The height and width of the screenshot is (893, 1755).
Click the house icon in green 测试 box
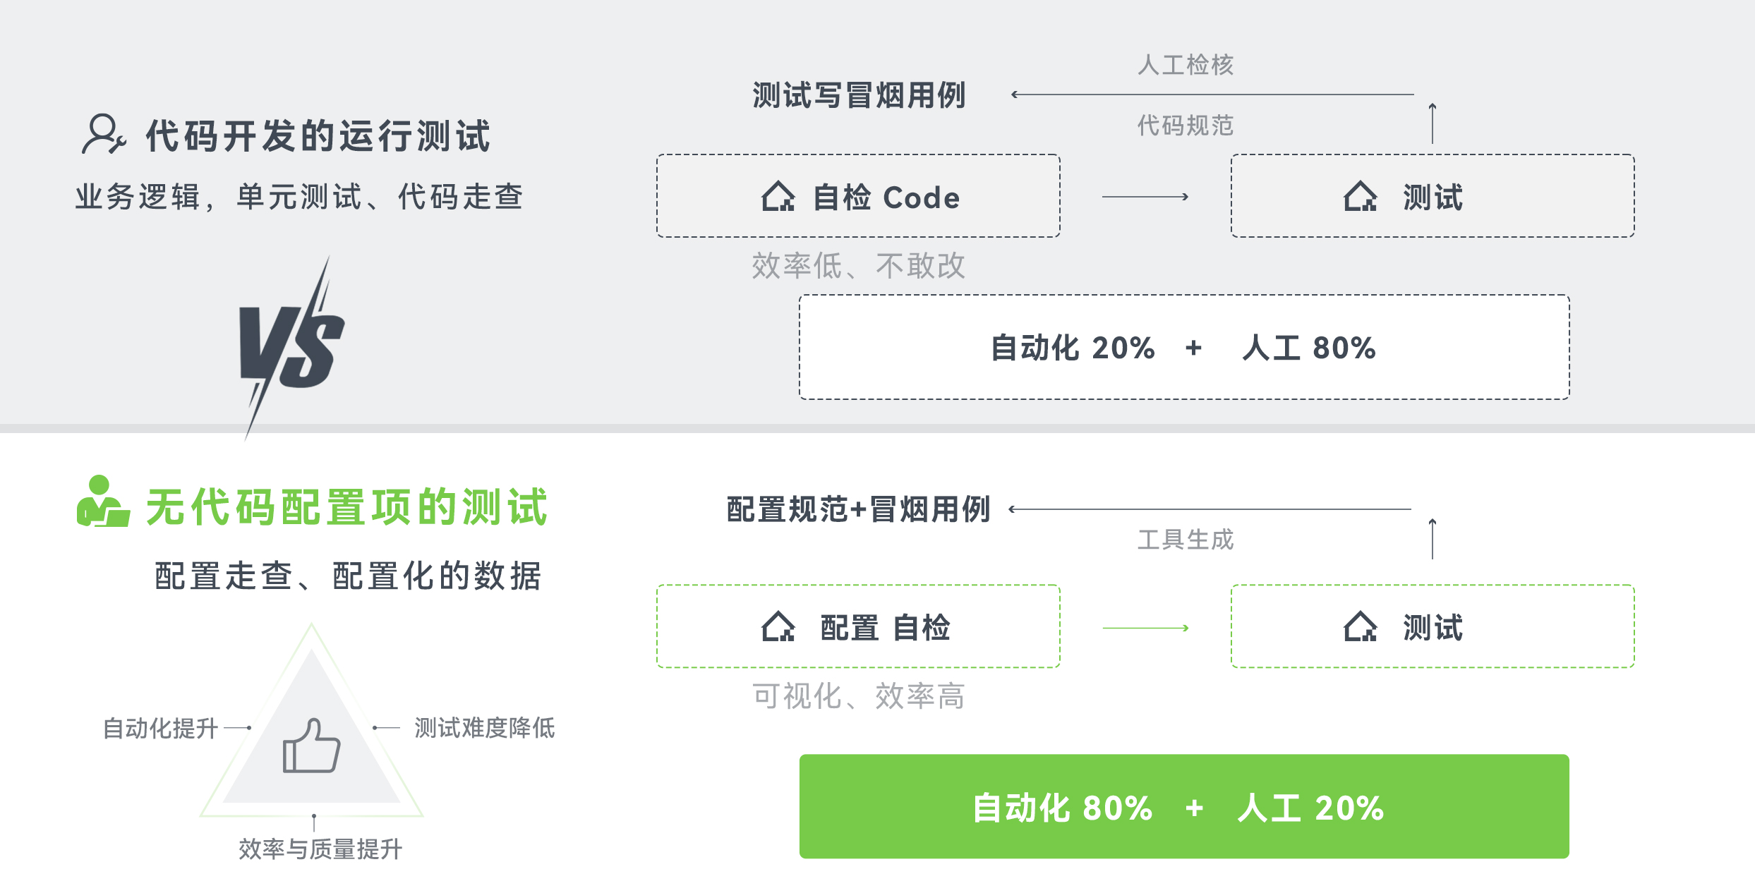coord(1361,626)
